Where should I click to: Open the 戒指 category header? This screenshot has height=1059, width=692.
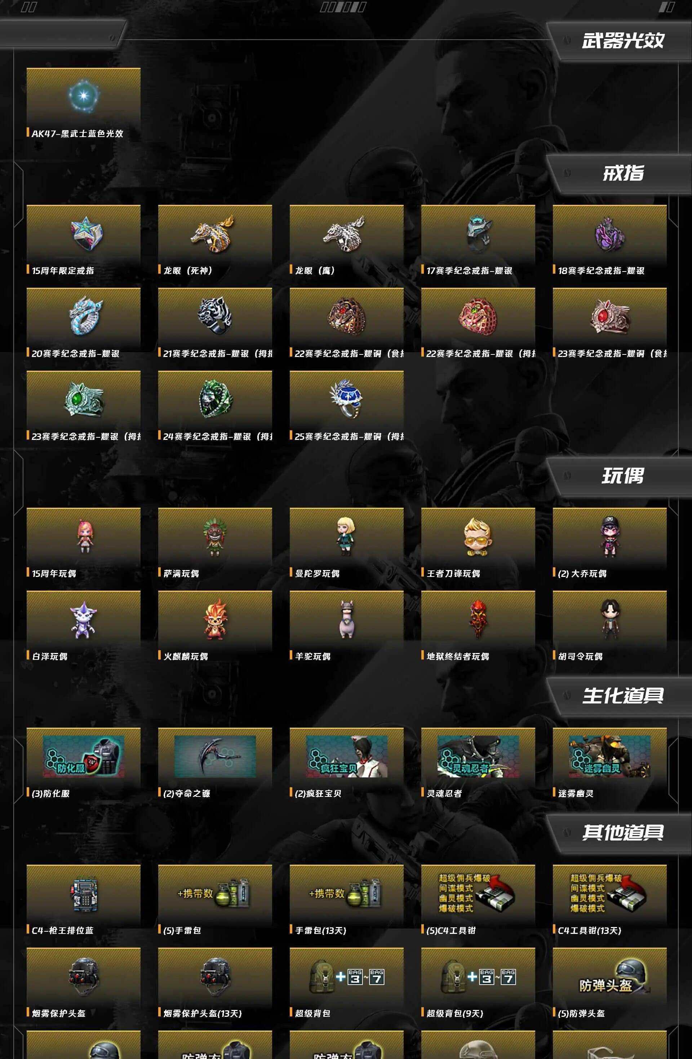623,173
